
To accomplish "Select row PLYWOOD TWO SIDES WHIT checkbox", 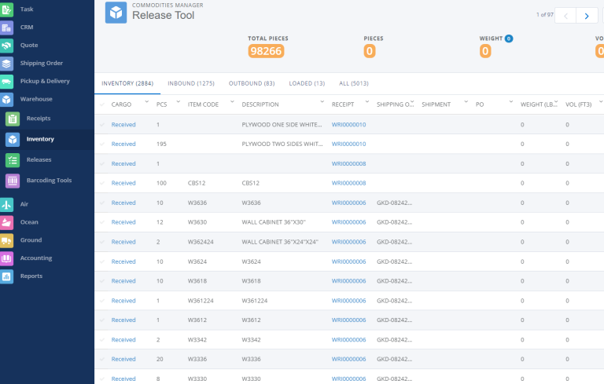I will coord(102,144).
